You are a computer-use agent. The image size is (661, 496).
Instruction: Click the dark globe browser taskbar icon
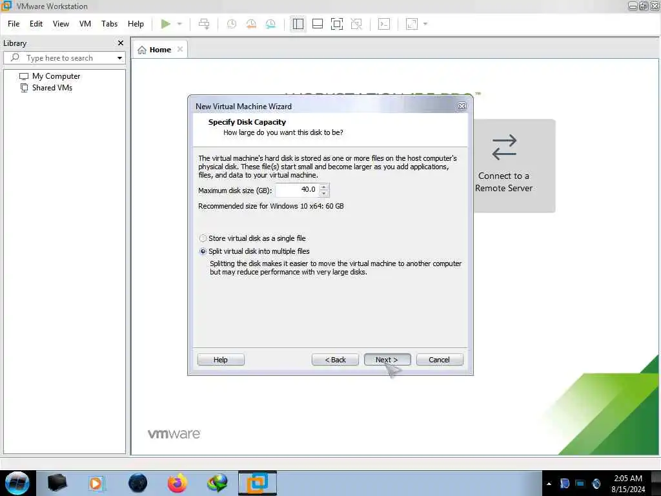[x=137, y=483]
